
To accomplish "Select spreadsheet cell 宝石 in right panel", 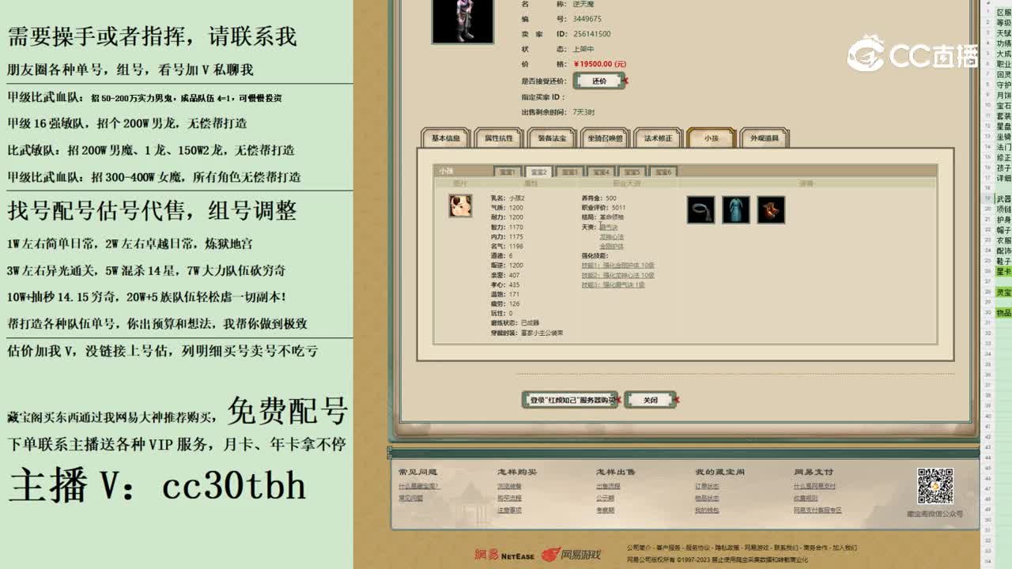I will point(1003,106).
